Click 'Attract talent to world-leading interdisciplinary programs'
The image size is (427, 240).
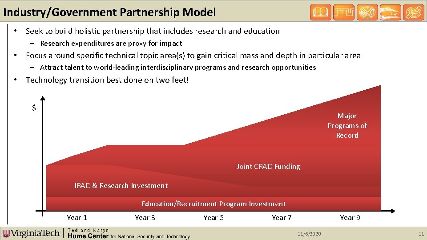[178, 67]
